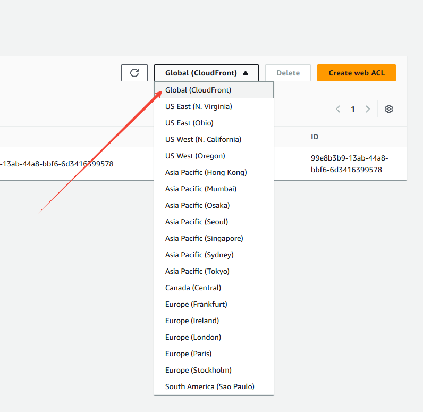Select Asia Pacific (Tokyo) option
Screen dimensions: 423x412
pyautogui.click(x=197, y=271)
